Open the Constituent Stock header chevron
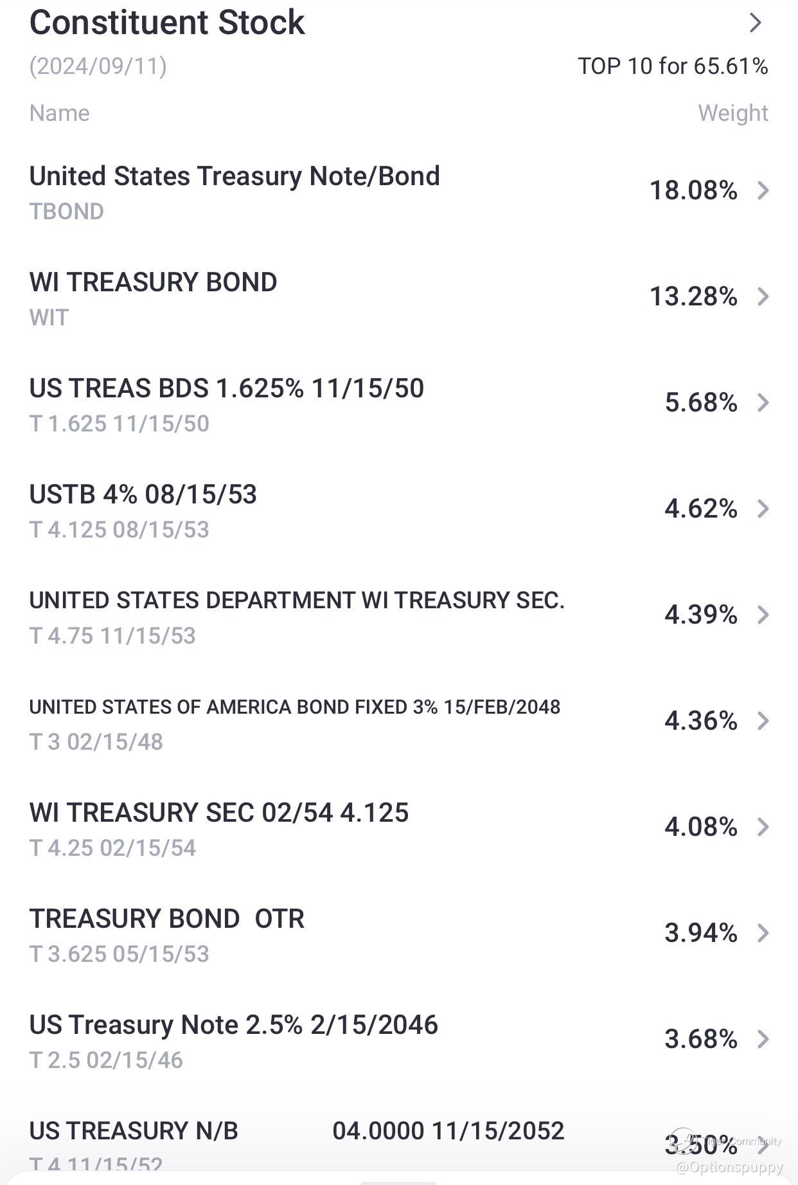 pyautogui.click(x=756, y=23)
